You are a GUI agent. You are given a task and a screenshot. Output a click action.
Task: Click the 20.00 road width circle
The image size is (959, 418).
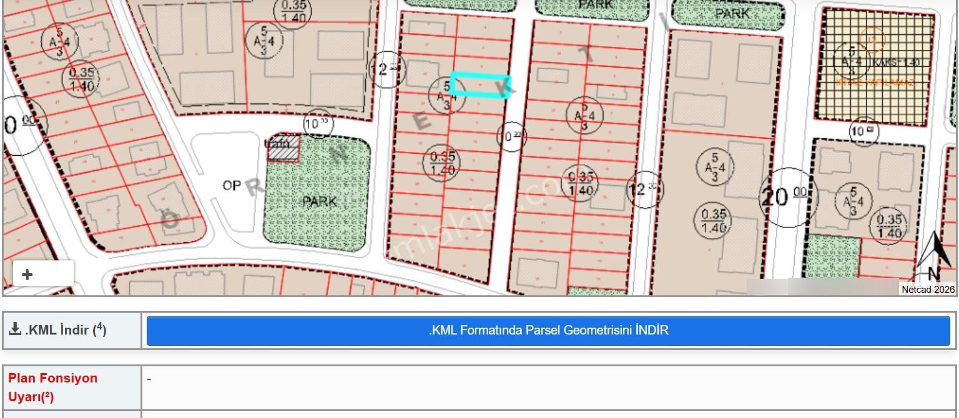pyautogui.click(x=788, y=197)
